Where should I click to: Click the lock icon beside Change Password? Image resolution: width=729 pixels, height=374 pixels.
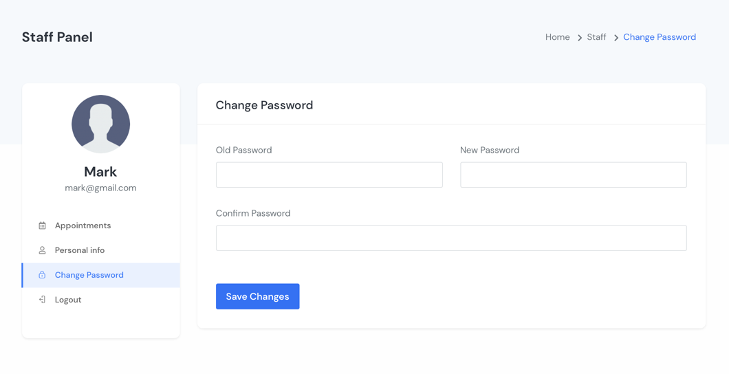(42, 275)
